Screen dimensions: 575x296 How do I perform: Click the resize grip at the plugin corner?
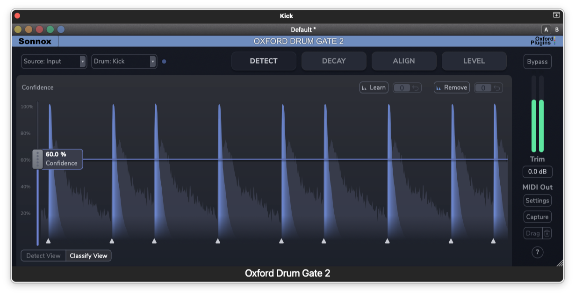pos(560,263)
